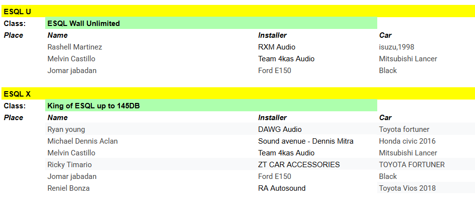The height and width of the screenshot is (201, 475).
Task: Click the Toyota fortuner cell in Ryan young's row
Action: 404,129
